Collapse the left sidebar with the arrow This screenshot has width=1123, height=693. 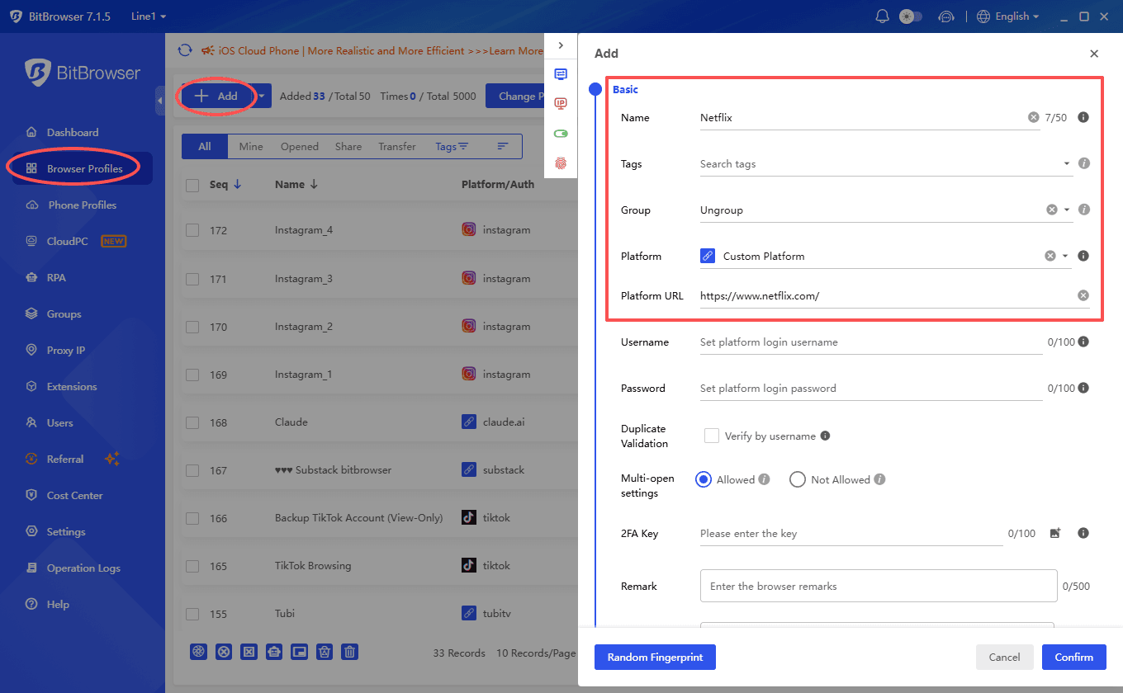pos(159,101)
